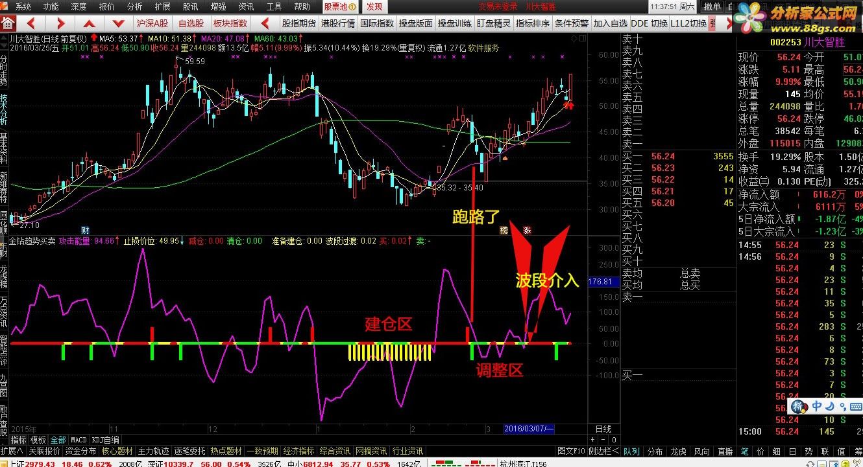
Task: Select the 队列 tab in right panel
Action: (x=631, y=451)
